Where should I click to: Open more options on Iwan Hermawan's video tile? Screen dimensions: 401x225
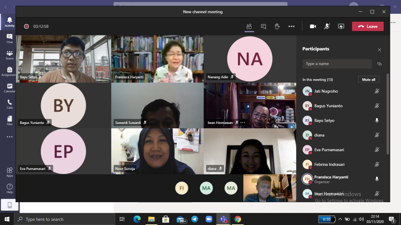click(243, 123)
